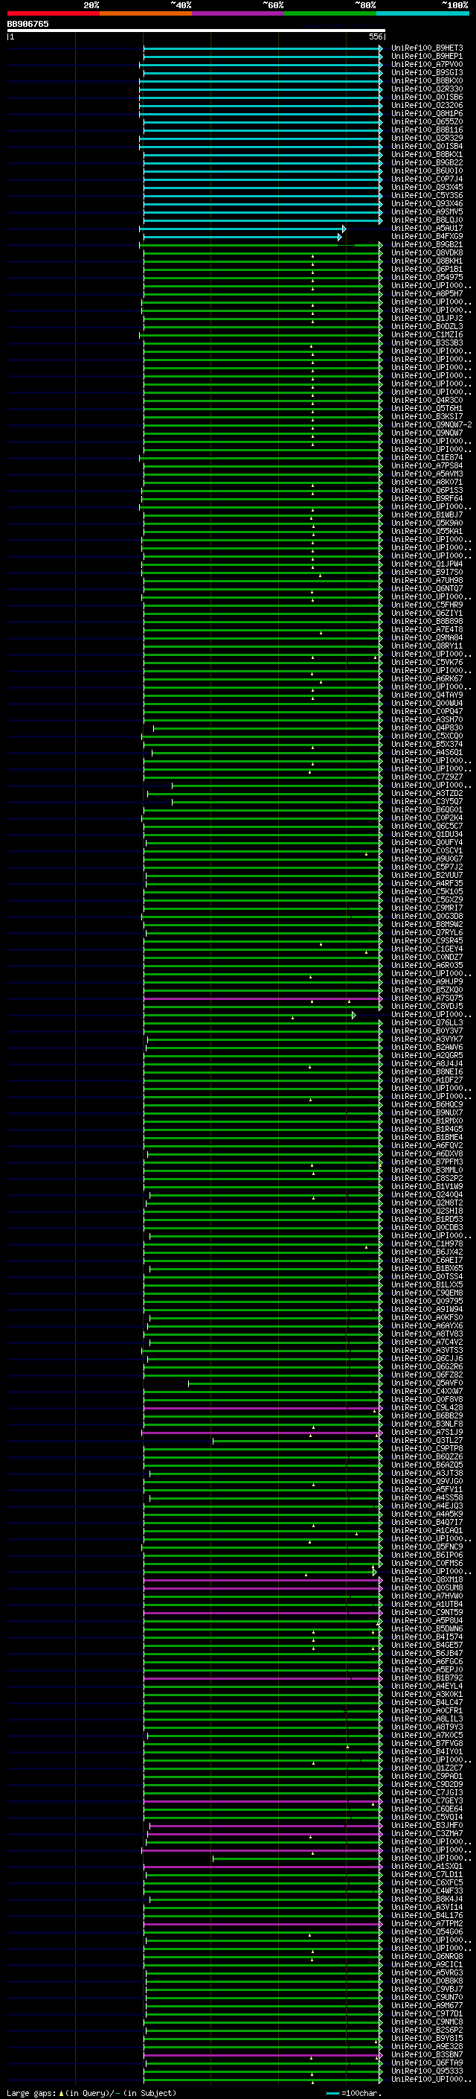Image resolution: width=476 pixels, height=2099 pixels.
Task: Click the 'Large gaps' legend text
Action: [31, 2092]
